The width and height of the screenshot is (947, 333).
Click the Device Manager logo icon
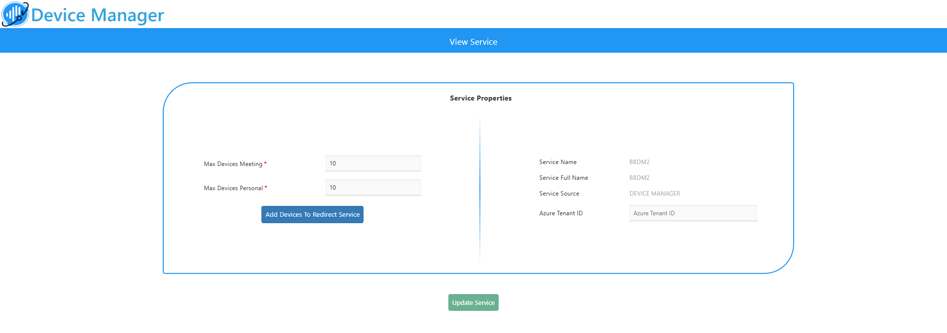coord(15,14)
